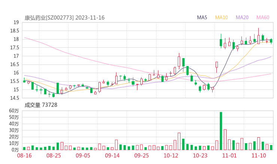Click the 16.5 price axis label
277x164 pixels.
15,64
